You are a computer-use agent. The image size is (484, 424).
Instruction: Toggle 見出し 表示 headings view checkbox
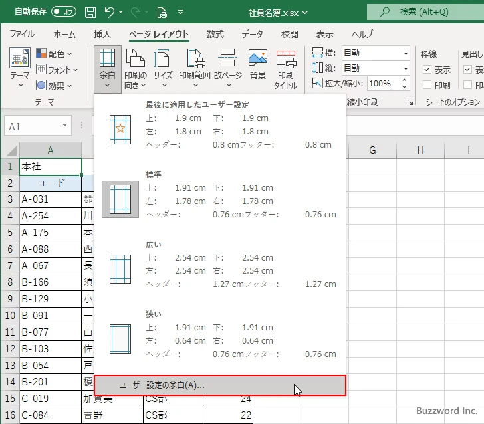(467, 69)
